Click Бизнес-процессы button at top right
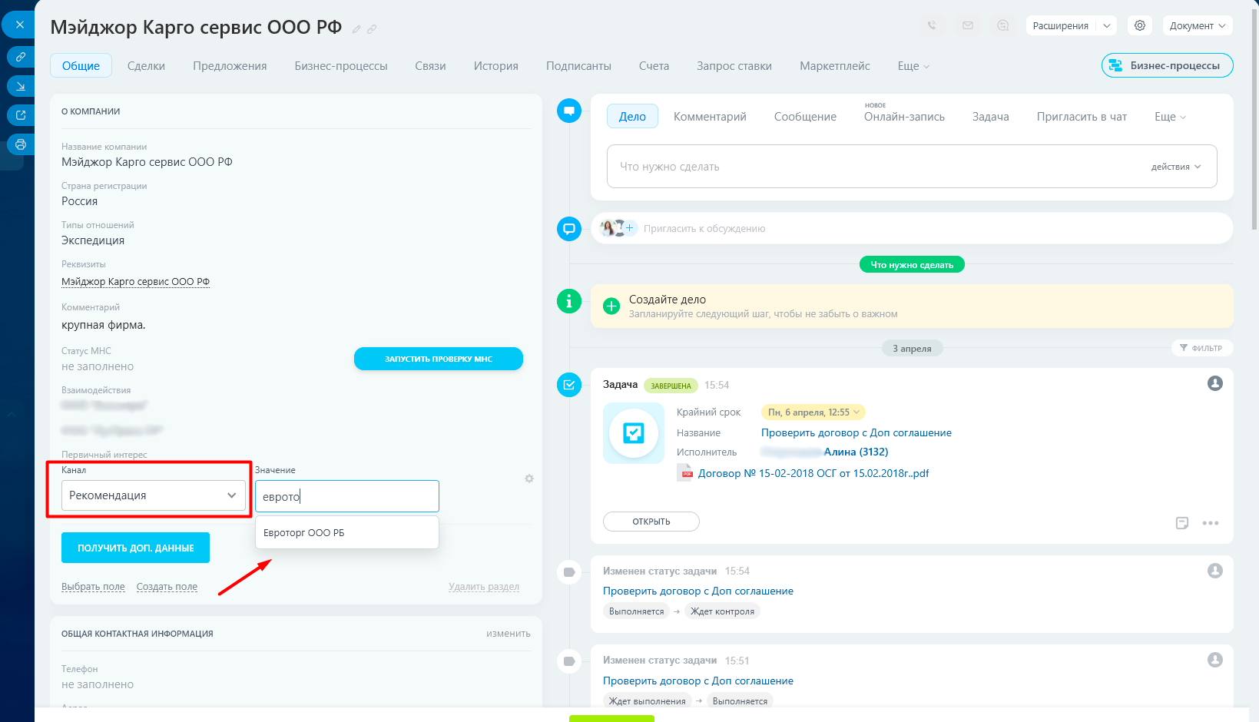 point(1168,65)
